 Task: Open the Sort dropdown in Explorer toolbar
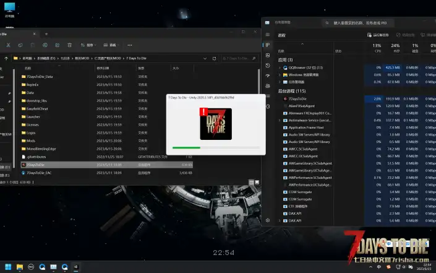click(88, 45)
